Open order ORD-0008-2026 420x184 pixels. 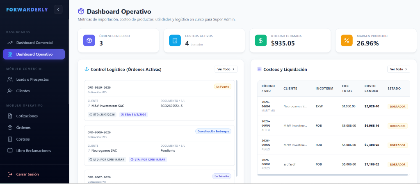(x=99, y=132)
